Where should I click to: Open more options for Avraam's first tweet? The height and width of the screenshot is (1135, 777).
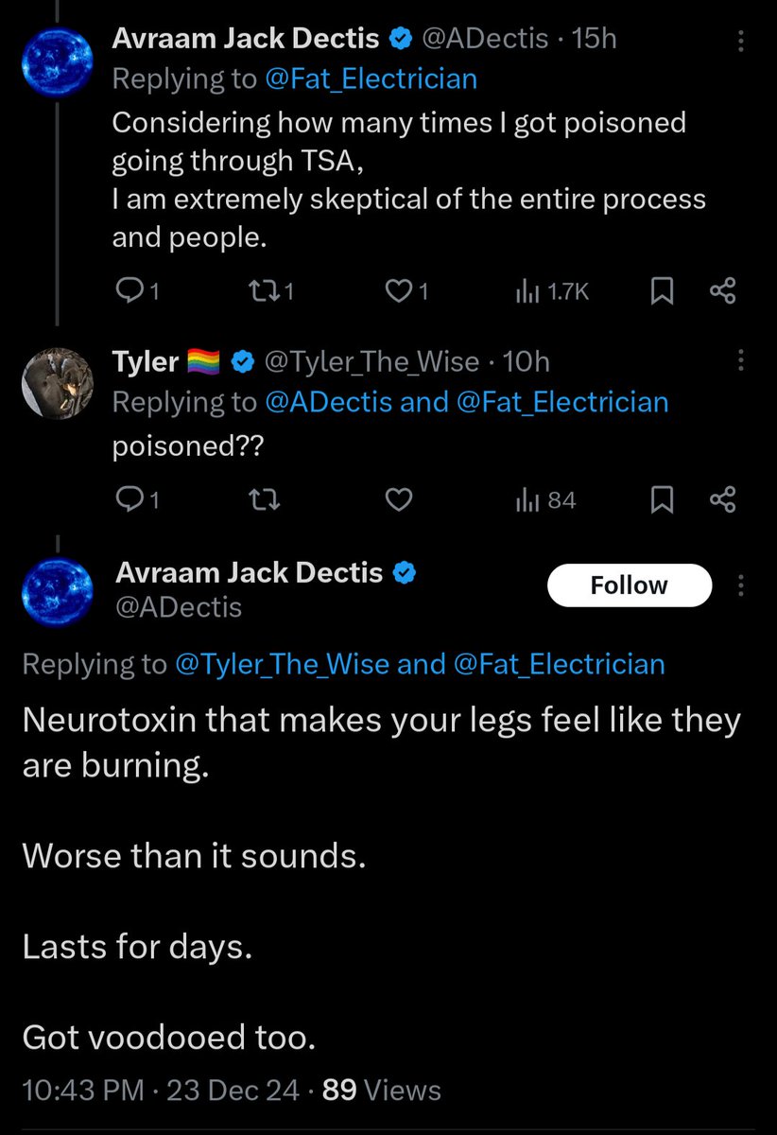click(740, 41)
